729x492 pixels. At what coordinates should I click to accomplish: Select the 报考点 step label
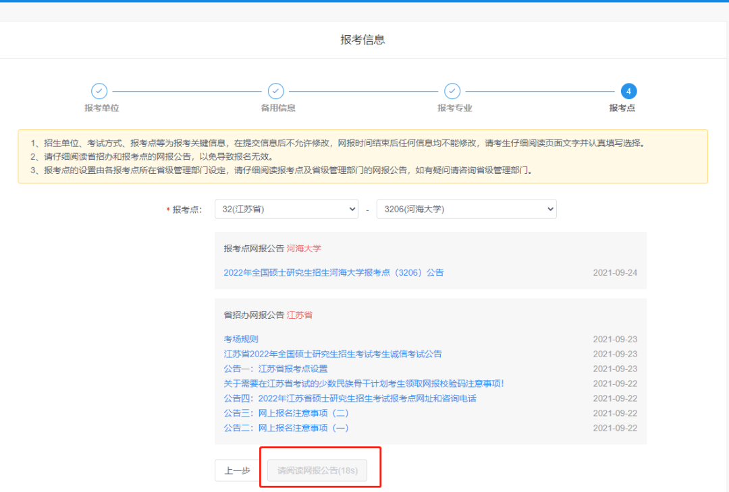tap(622, 108)
